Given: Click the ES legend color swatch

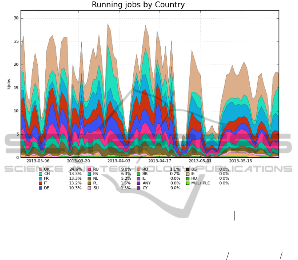Looking at the screenshot, I should [90, 174].
